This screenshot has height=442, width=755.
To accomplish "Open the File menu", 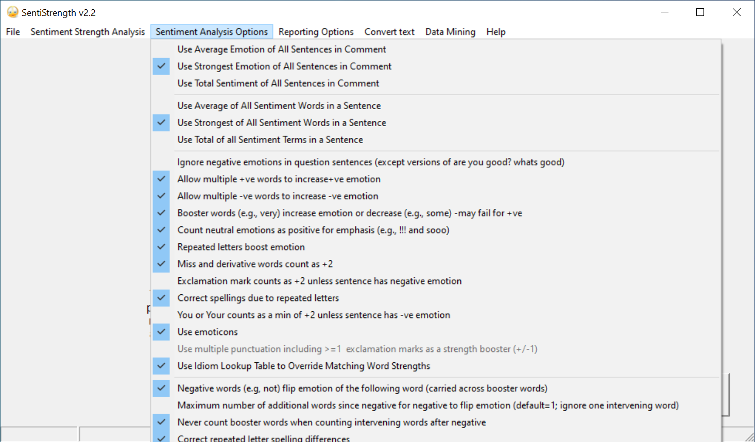I will tap(13, 32).
